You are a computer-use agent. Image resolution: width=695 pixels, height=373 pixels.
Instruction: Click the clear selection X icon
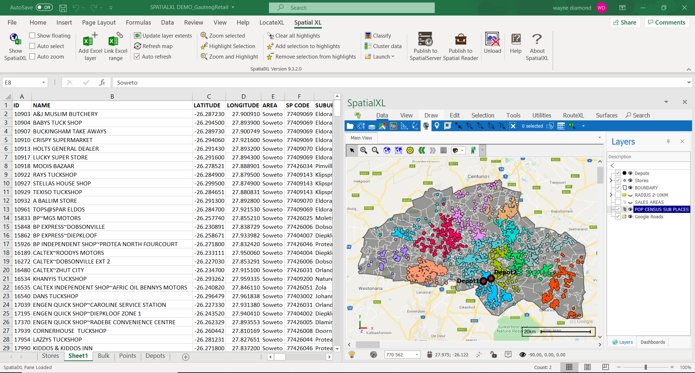pos(513,126)
